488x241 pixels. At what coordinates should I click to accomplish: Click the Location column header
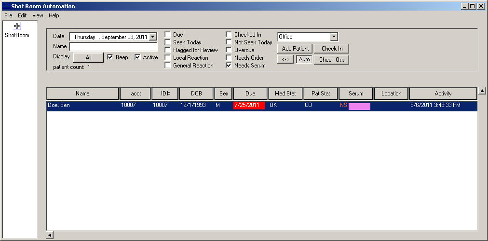pyautogui.click(x=391, y=94)
